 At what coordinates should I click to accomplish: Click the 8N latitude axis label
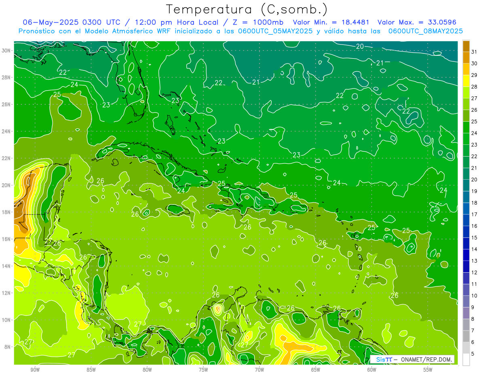tap(7, 347)
